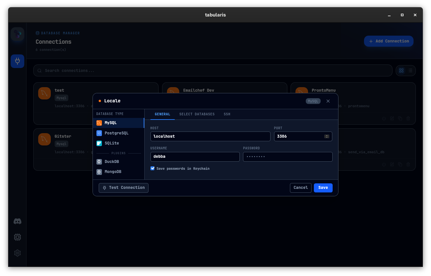Select the PostgreSQL database type icon
The height and width of the screenshot is (276, 431).
pyautogui.click(x=99, y=133)
